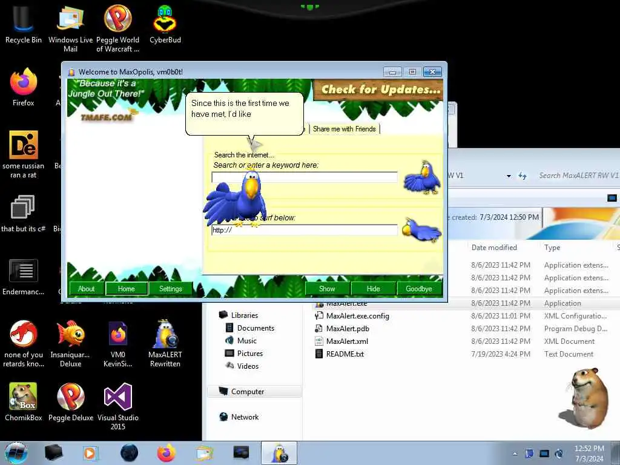The width and height of the screenshot is (620, 465).
Task: Click the flying bird surf icon
Action: [x=421, y=229]
